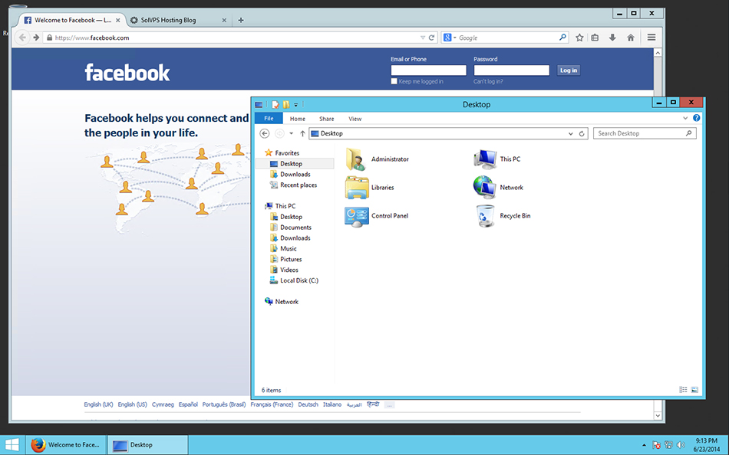Click the Explorer back arrow
Viewport: 729px width, 455px height.
[265, 133]
